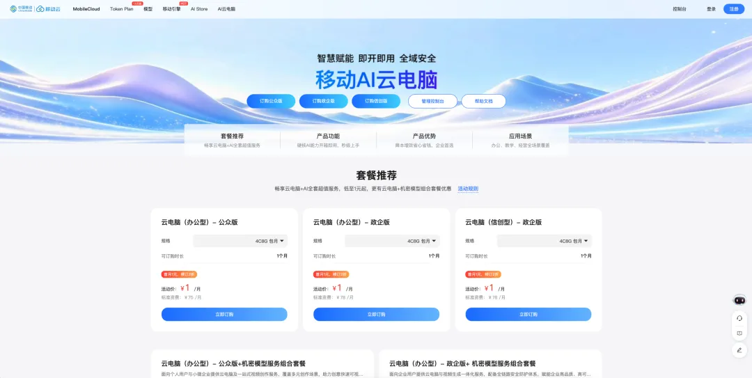Viewport: 752px width, 378px height.
Task: Click the 云电脑（信创型）– 政企版 title
Action: click(503, 222)
